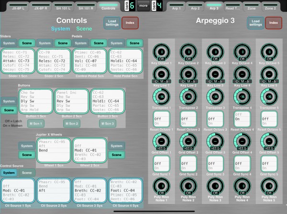Select Scene beside the Wheel 1 Scn list
This screenshot has width=287, height=214.
click(x=27, y=155)
